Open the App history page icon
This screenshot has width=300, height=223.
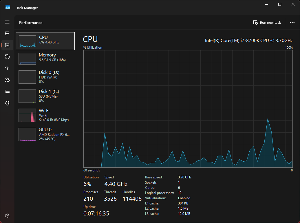tap(7, 57)
